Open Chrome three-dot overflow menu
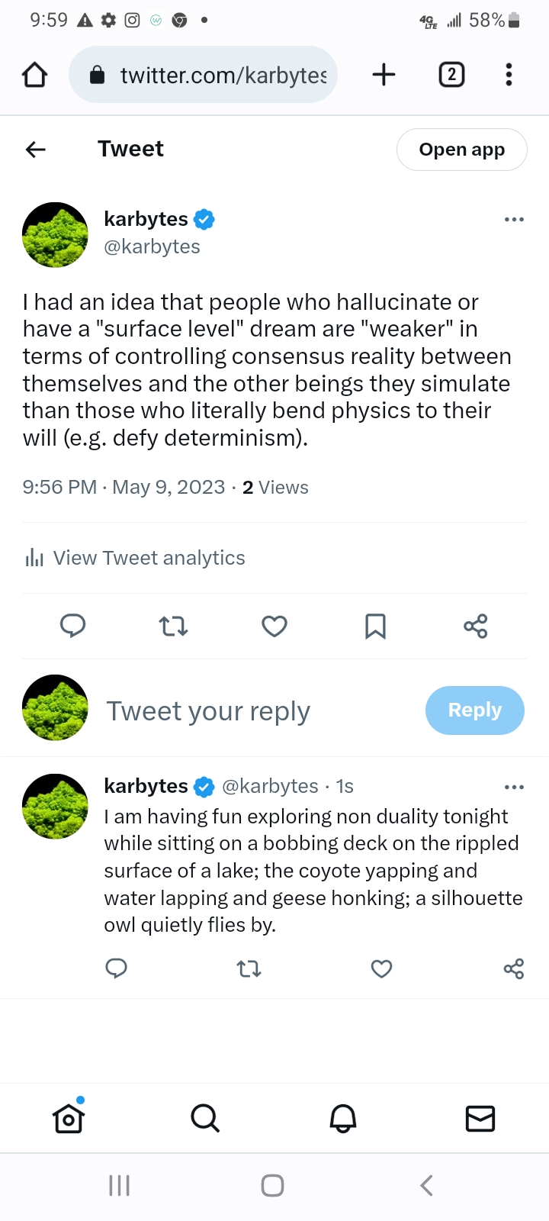549x1221 pixels. pyautogui.click(x=509, y=75)
